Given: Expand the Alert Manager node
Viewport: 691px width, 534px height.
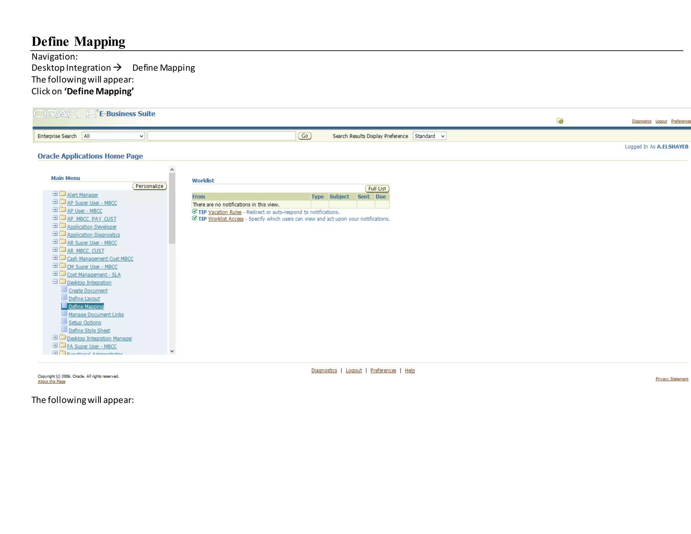Looking at the screenshot, I should [x=55, y=194].
